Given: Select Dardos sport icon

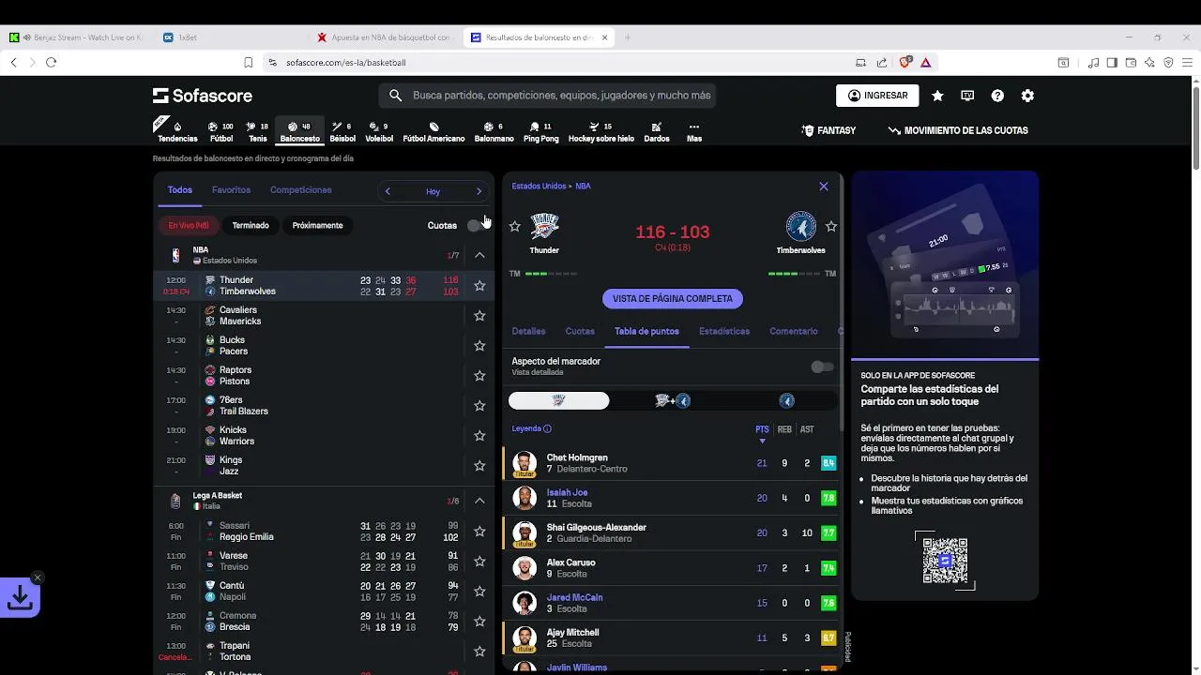Looking at the screenshot, I should [657, 131].
